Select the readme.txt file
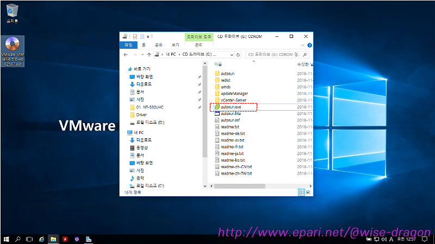 click(x=229, y=127)
